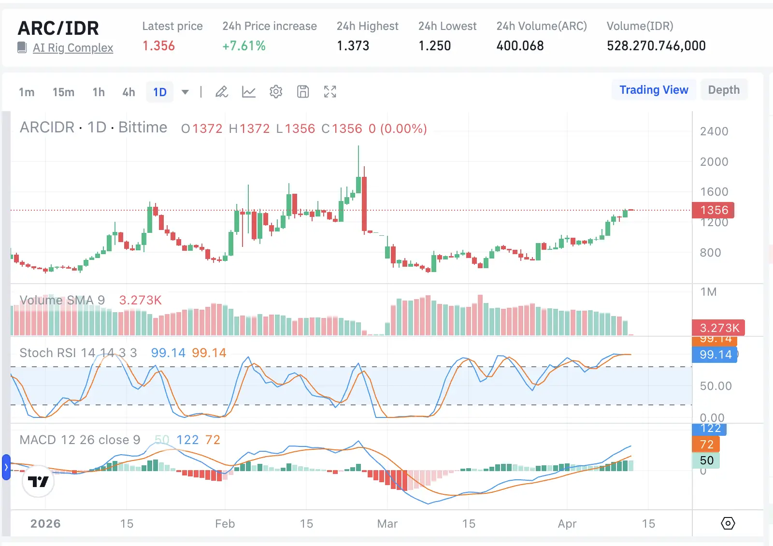Switch to the Depth tab

click(724, 89)
